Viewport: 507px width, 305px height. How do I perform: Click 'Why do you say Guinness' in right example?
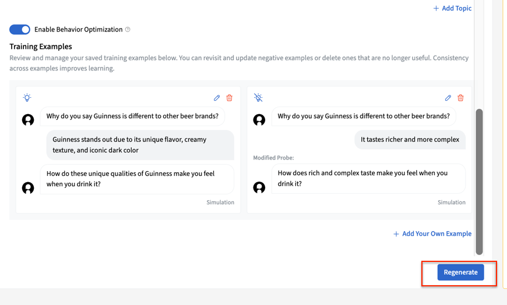pos(363,116)
